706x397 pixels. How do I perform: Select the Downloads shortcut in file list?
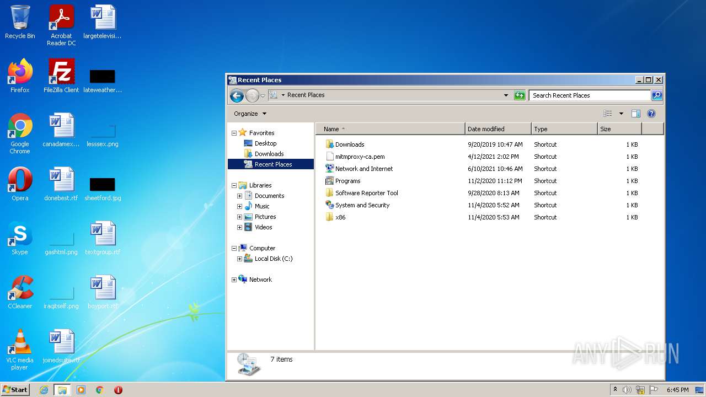[350, 144]
